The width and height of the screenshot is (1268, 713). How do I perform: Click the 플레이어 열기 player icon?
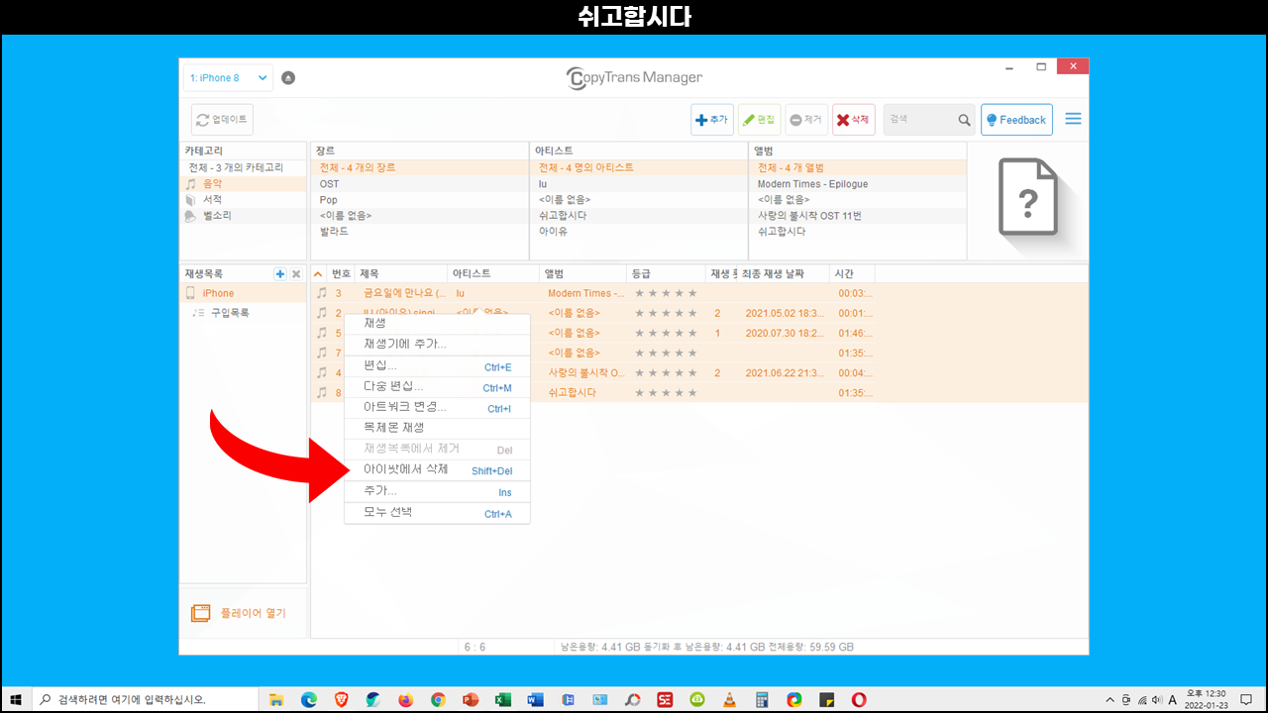200,613
